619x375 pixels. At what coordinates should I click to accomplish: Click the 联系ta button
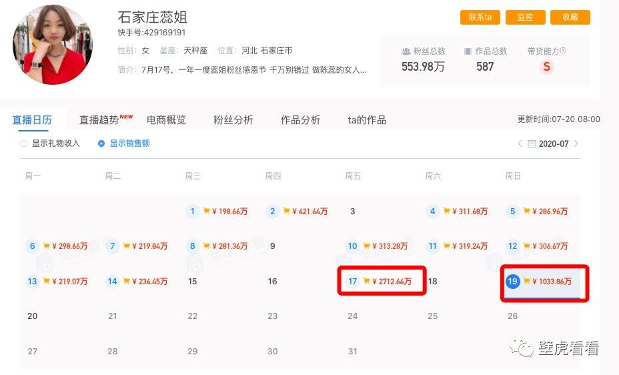click(x=480, y=17)
